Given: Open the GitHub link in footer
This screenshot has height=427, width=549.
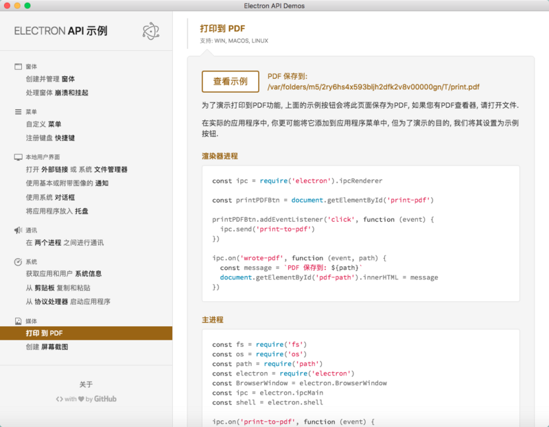Looking at the screenshot, I should point(105,399).
